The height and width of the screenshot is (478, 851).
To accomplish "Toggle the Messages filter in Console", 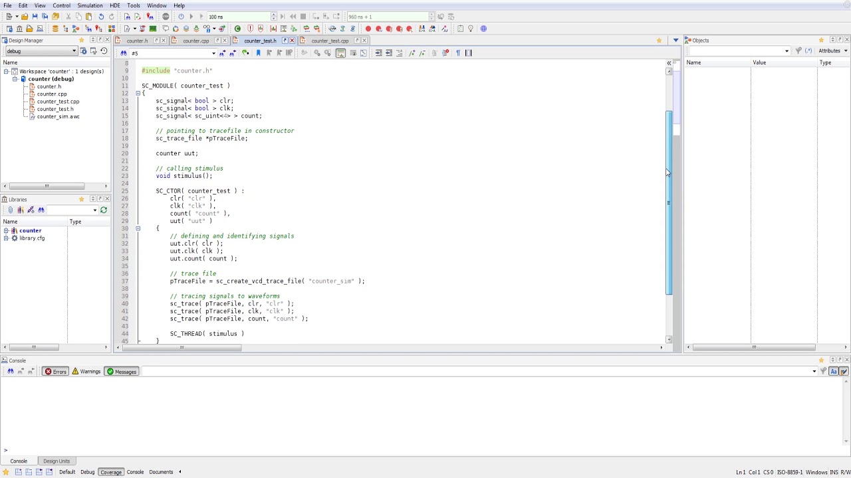I will (x=122, y=372).
